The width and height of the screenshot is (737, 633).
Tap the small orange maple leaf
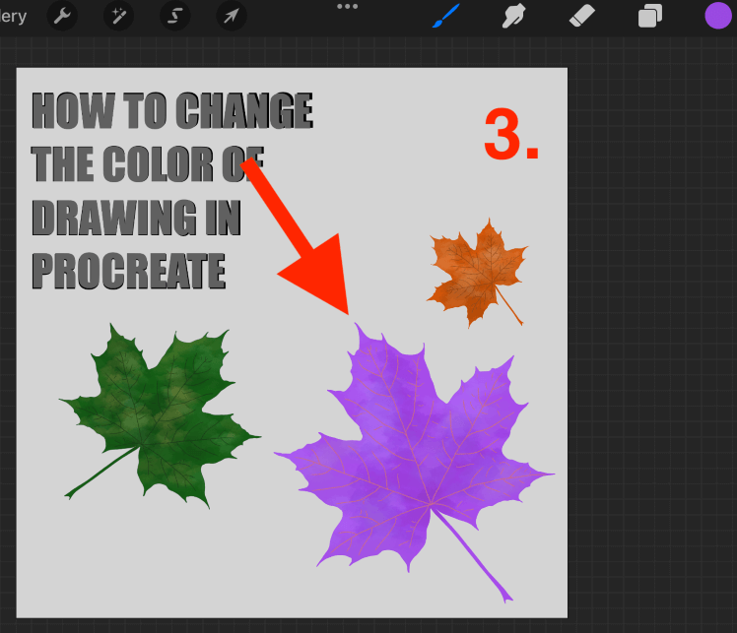(x=477, y=273)
